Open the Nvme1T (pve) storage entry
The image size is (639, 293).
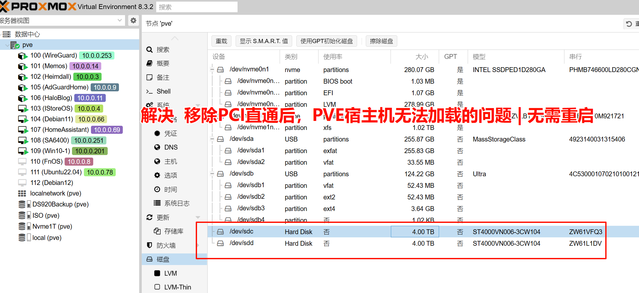pos(52,226)
